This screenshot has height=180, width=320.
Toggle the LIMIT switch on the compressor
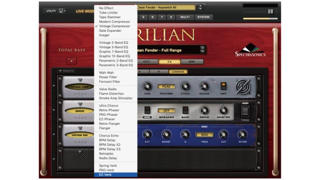pyautogui.click(x=223, y=87)
